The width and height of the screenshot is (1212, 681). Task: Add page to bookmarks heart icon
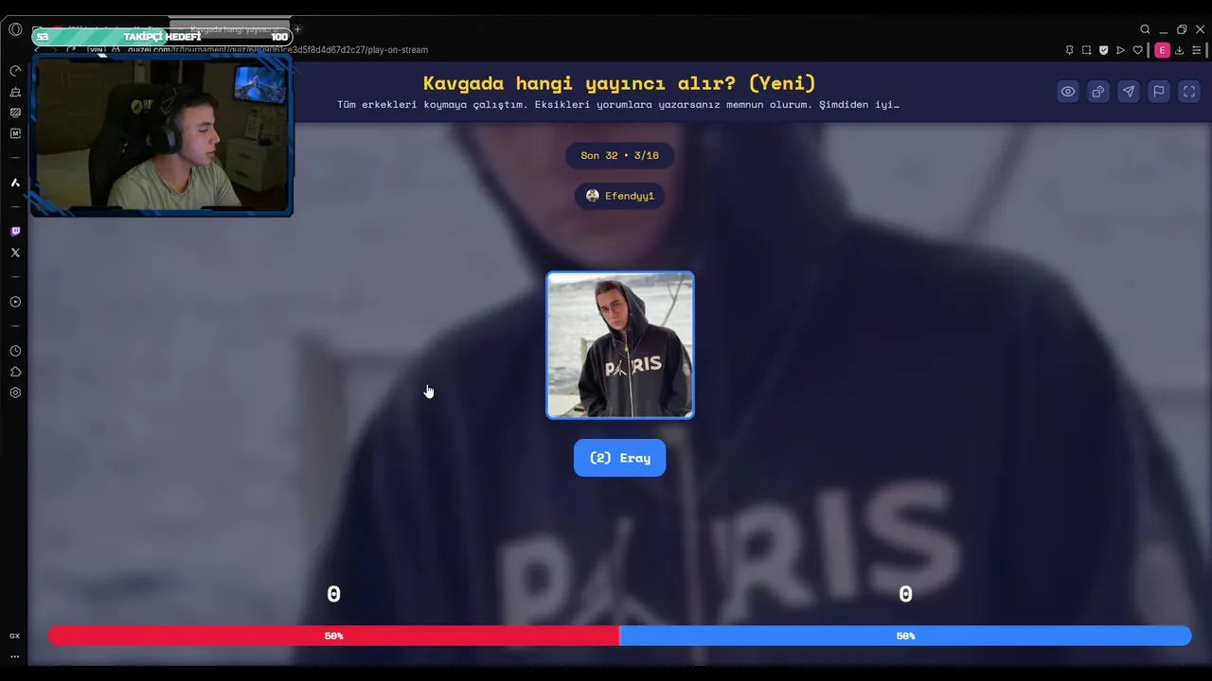pos(1137,50)
